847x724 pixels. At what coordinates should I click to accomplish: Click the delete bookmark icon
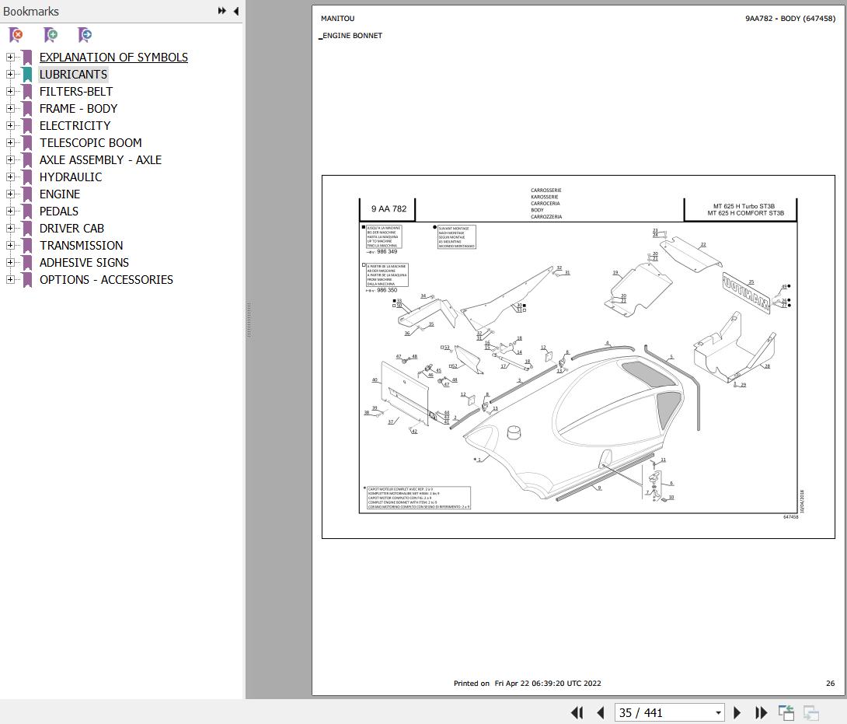point(16,35)
